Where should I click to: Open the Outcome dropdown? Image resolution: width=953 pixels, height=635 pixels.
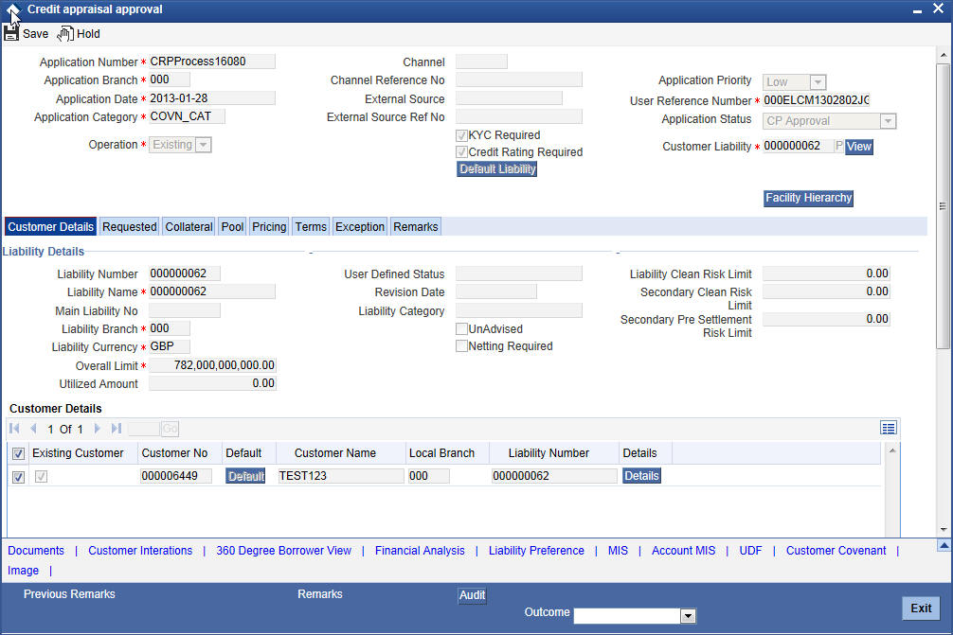point(635,616)
